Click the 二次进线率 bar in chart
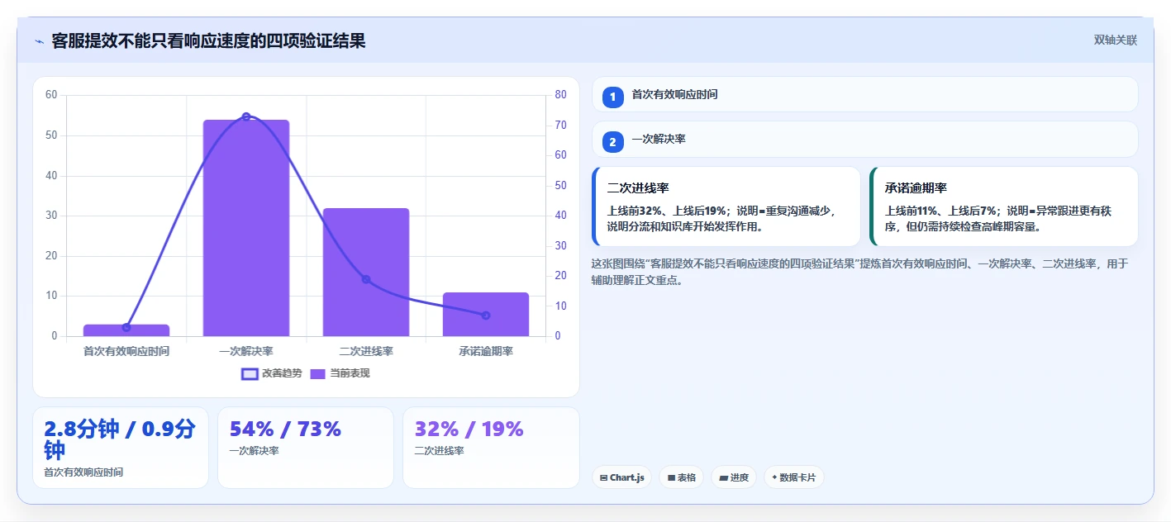This screenshot has width=1171, height=522. coord(366,272)
